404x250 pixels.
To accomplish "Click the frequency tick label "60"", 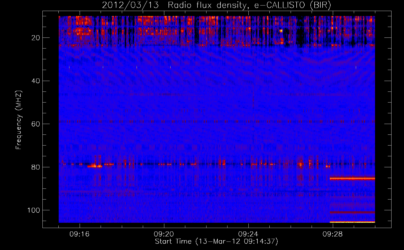I will click(36, 124).
